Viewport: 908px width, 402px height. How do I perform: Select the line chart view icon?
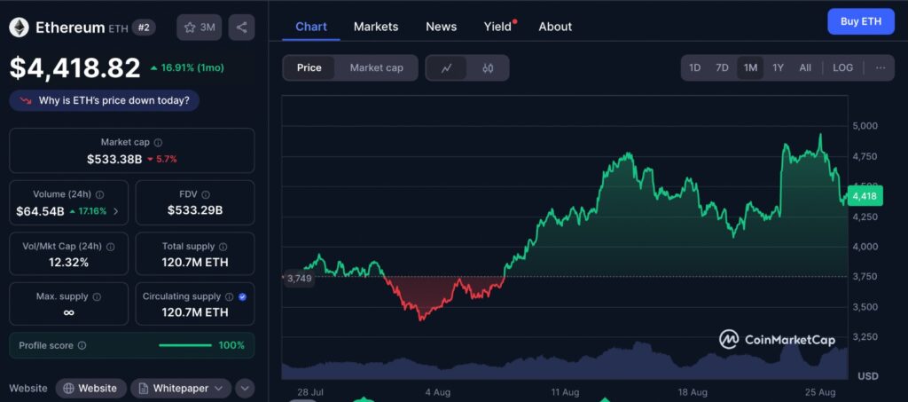(x=446, y=67)
